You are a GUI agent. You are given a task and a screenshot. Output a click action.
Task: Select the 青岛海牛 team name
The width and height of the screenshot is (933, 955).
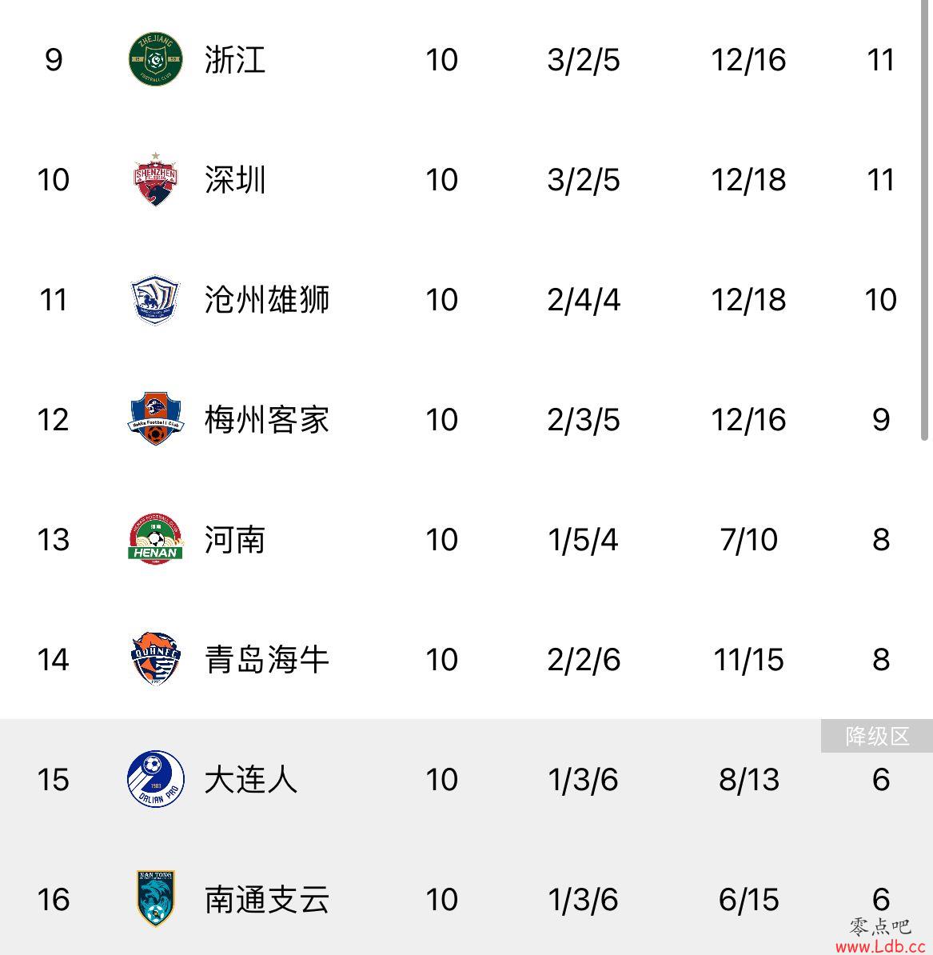[x=266, y=660]
